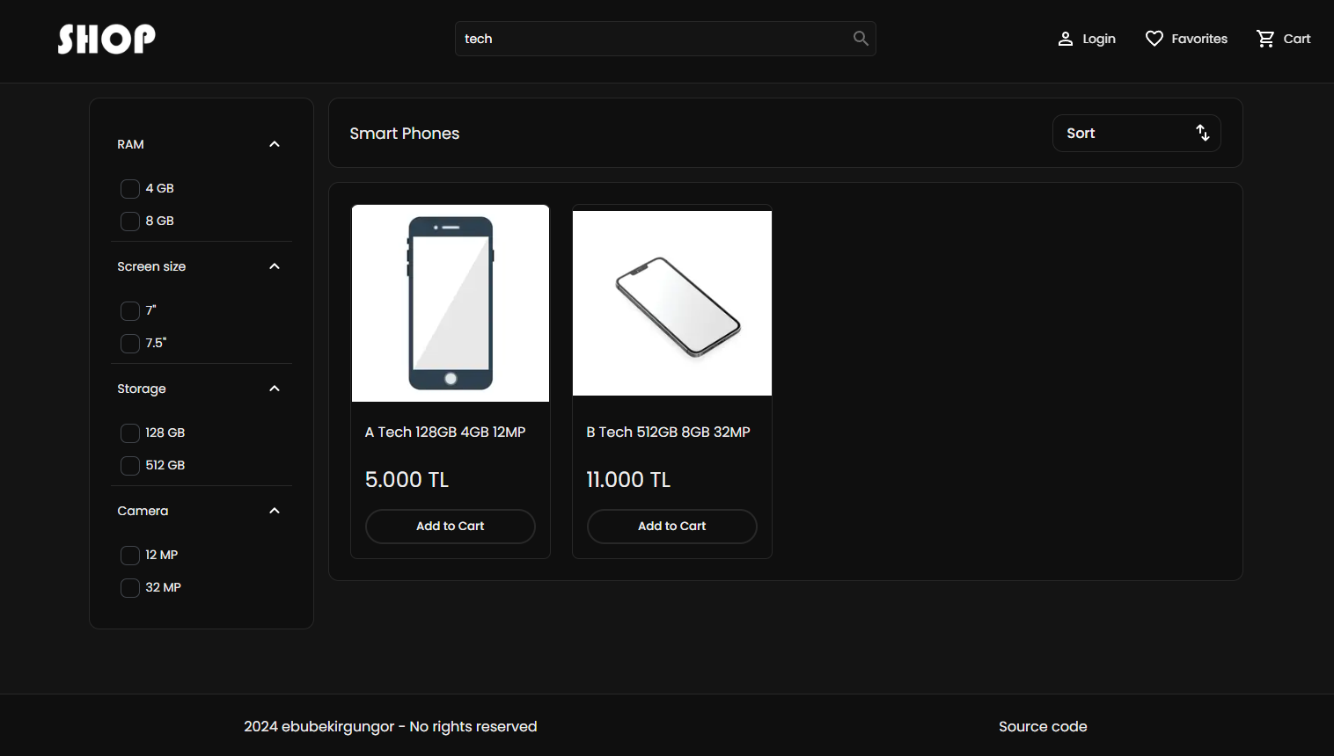The width and height of the screenshot is (1334, 756).
Task: Enable the 512 GB storage filter
Action: pos(130,466)
